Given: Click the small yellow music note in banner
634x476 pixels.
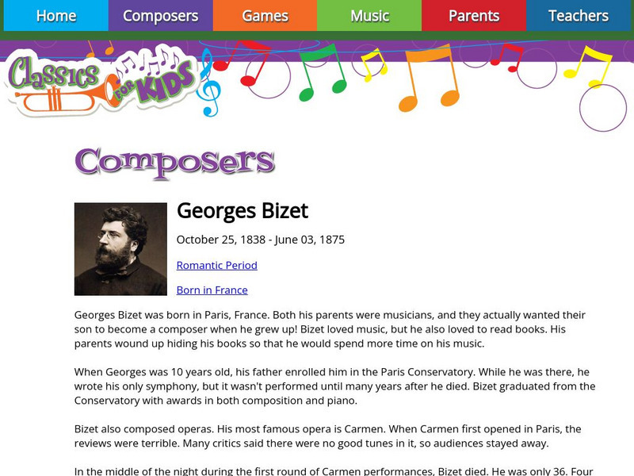Looking at the screenshot, I should click(x=372, y=65).
